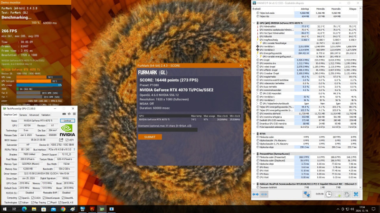Click HWiNFO log file icon
The height and width of the screenshot is (213, 380).
(338, 194)
